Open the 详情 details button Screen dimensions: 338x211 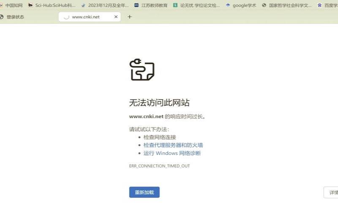pyautogui.click(x=331, y=192)
